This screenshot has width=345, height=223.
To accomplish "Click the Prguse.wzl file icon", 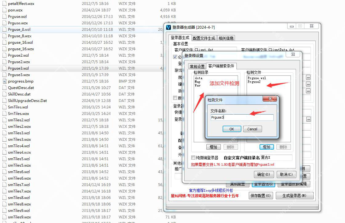I will (x=5, y=17).
